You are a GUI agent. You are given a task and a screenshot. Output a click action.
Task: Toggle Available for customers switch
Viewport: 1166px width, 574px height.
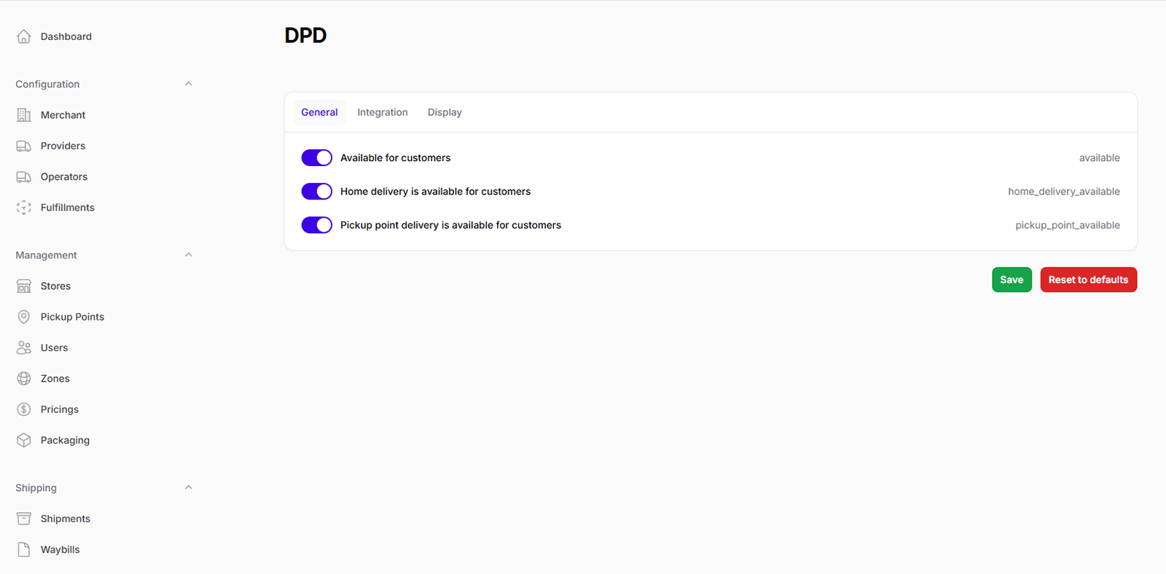(x=317, y=158)
